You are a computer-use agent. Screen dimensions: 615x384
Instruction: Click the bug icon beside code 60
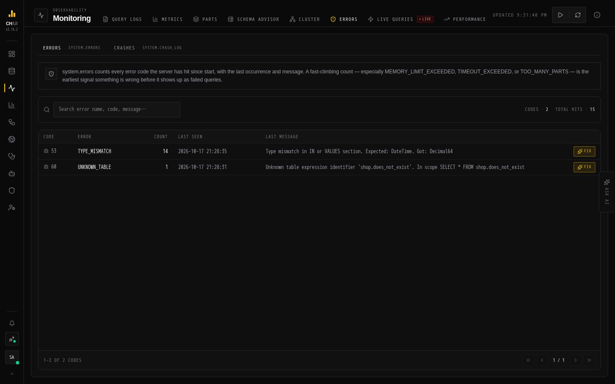46,167
